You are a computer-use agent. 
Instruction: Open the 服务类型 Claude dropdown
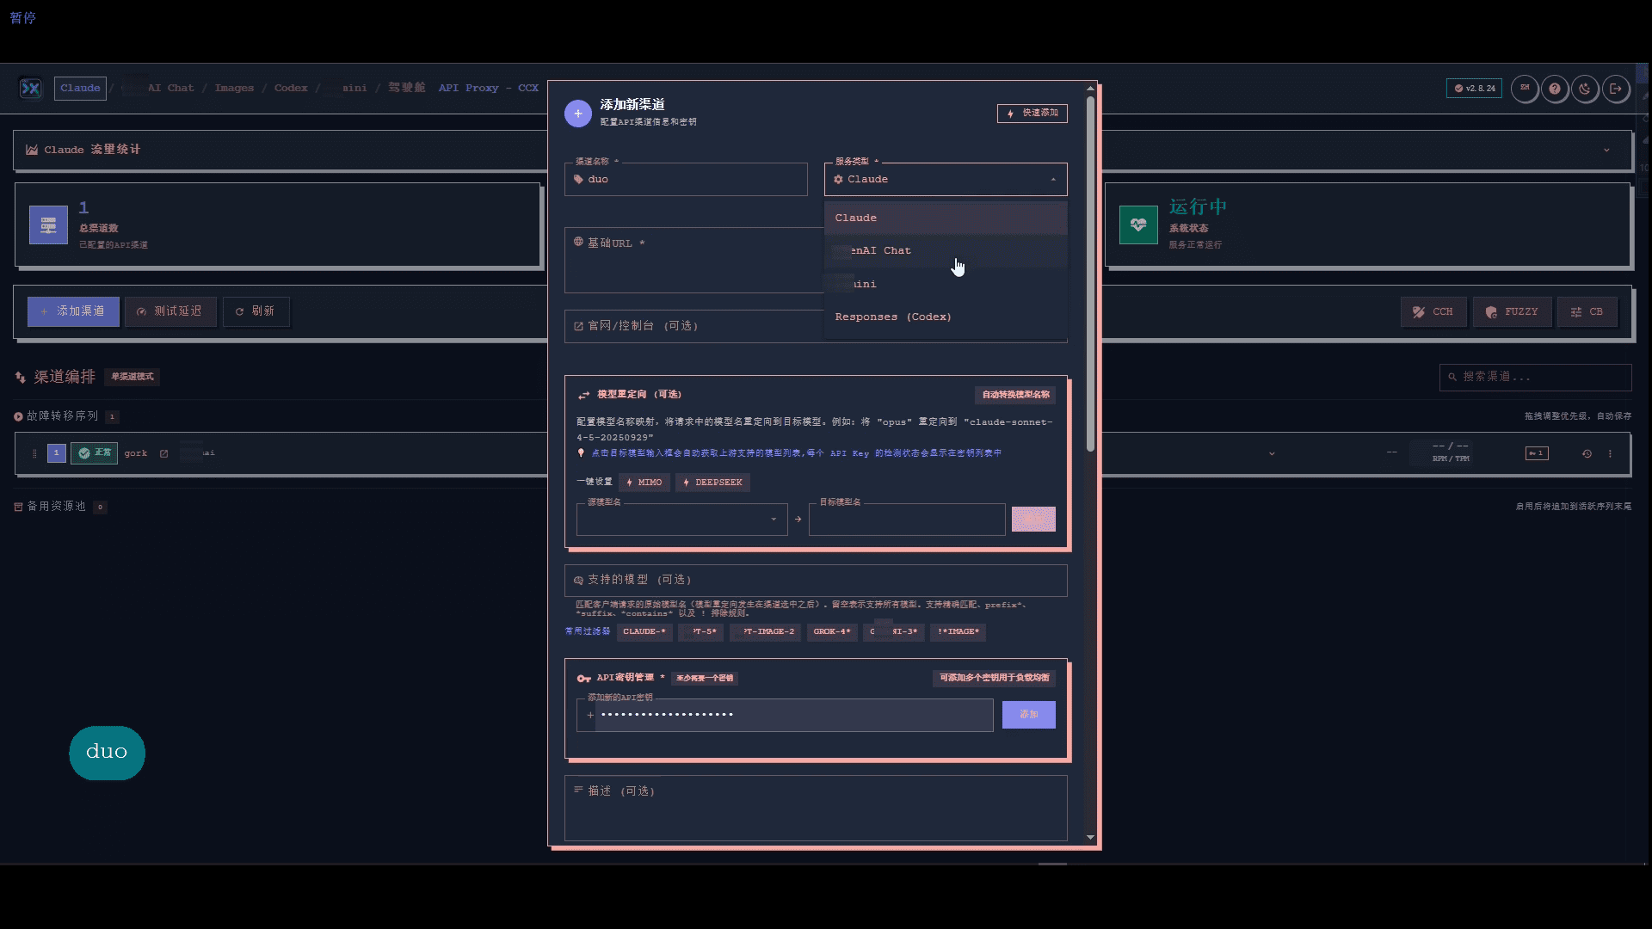tap(946, 179)
